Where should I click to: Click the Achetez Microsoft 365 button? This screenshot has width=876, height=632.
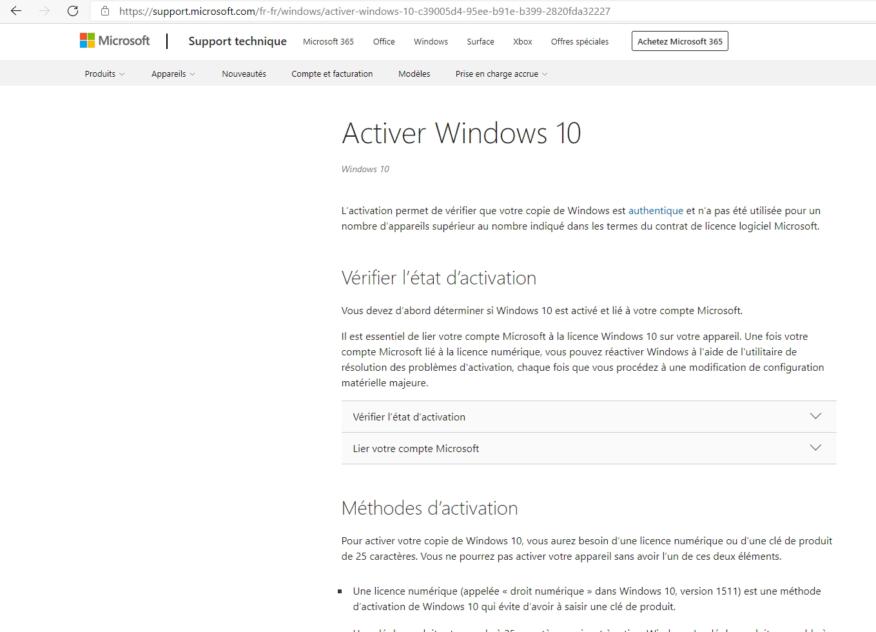[x=680, y=41]
